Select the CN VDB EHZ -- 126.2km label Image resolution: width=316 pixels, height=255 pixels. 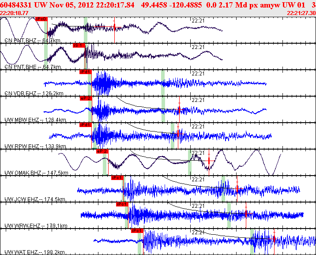pos(34,94)
